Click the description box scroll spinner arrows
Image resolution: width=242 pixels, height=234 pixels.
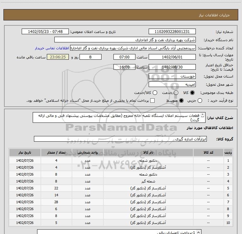tap(203, 116)
